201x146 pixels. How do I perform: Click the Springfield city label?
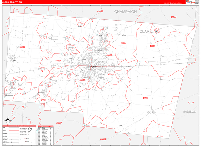coord(92,67)
